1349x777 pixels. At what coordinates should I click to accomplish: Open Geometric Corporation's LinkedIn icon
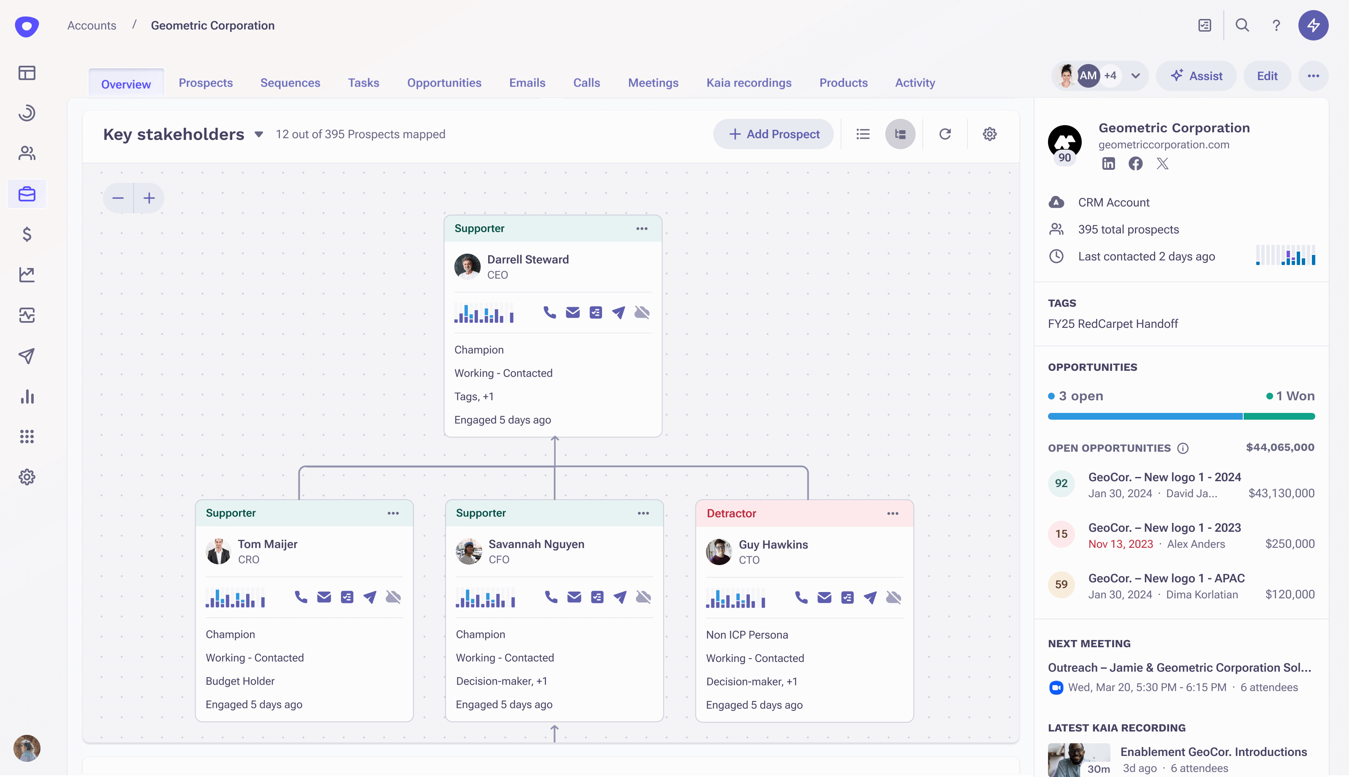coord(1108,163)
